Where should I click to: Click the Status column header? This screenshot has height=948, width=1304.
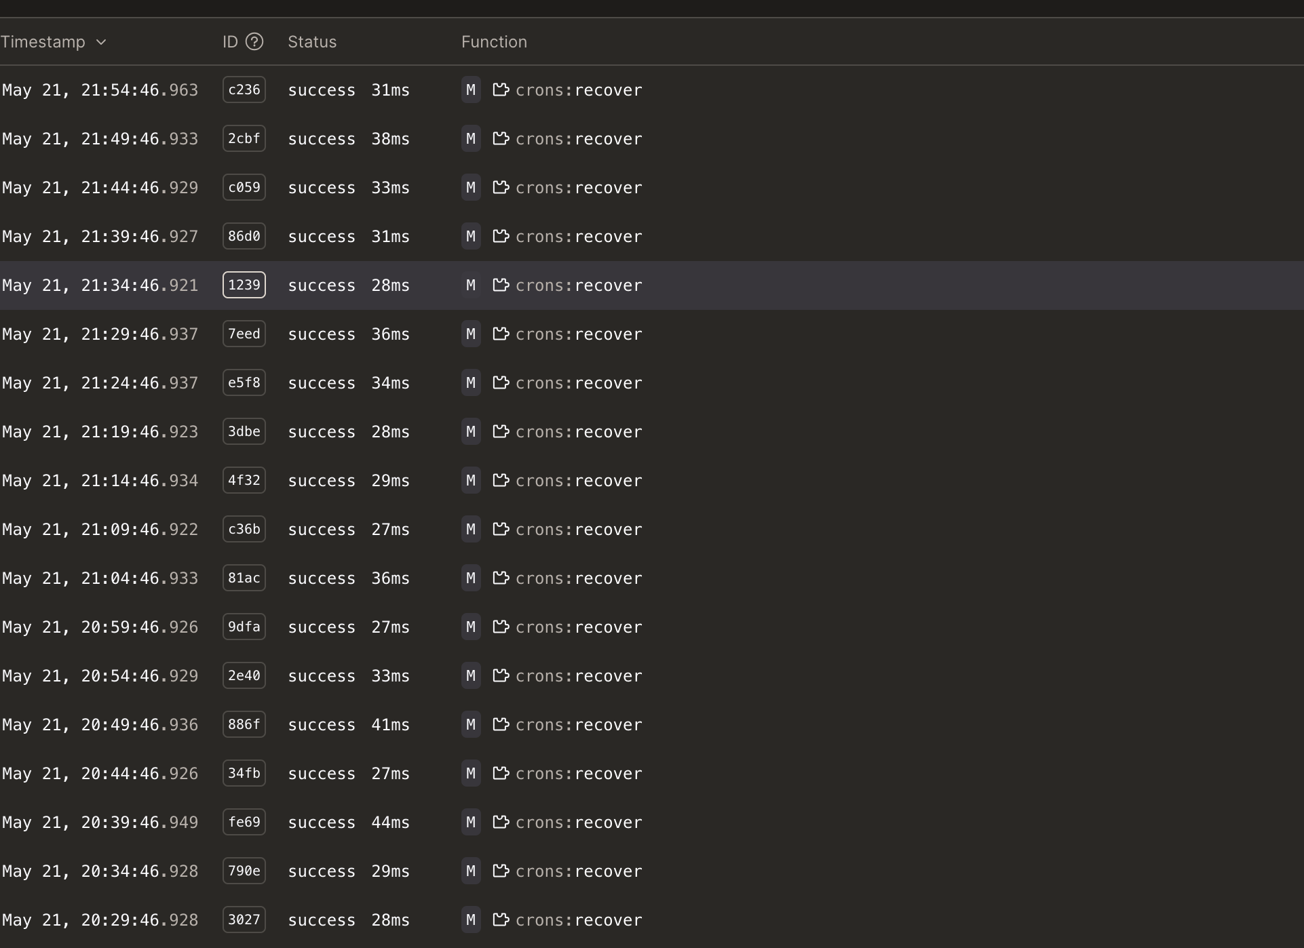(312, 42)
